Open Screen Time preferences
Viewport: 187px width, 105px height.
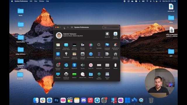[99, 55]
